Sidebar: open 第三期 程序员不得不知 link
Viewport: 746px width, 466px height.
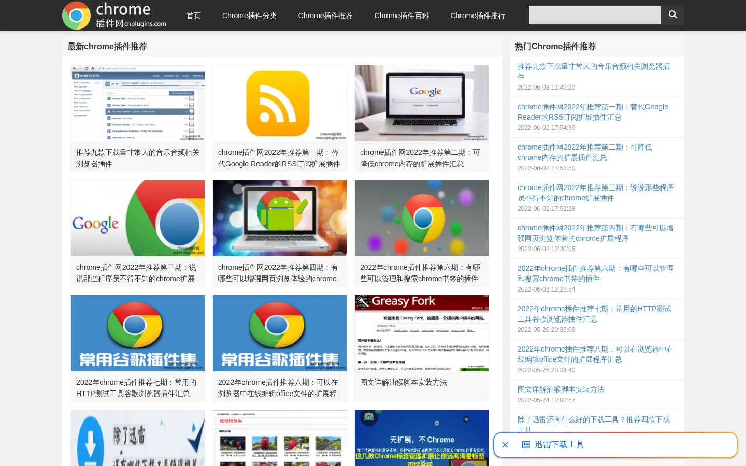click(x=596, y=193)
